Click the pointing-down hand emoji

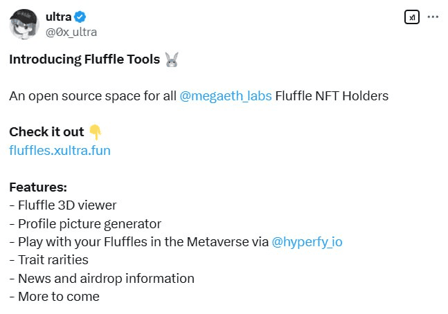coord(95,132)
